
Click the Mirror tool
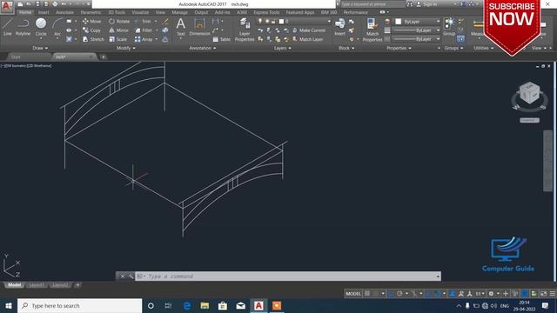click(118, 30)
